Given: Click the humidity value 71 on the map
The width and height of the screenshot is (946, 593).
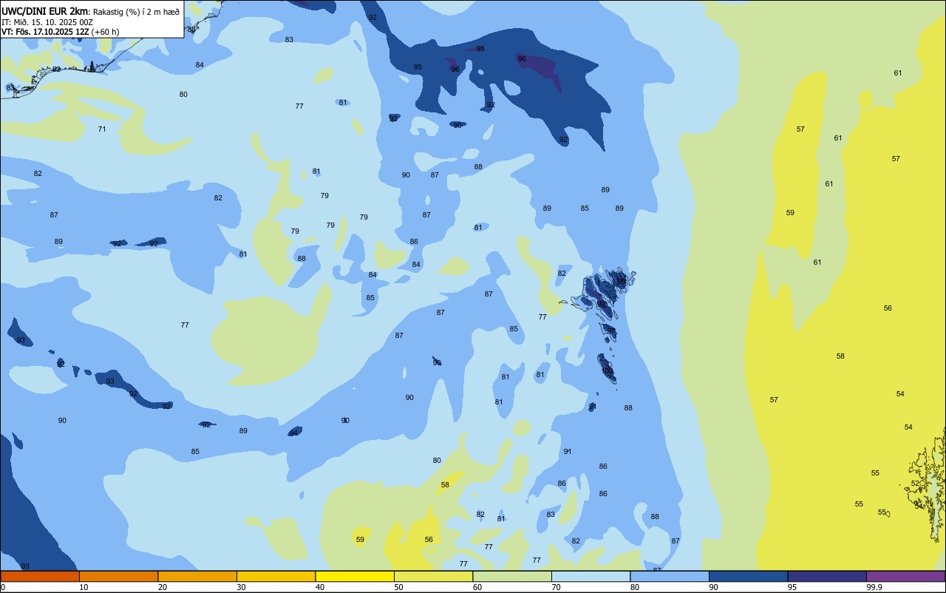Looking at the screenshot, I should pos(102,129).
